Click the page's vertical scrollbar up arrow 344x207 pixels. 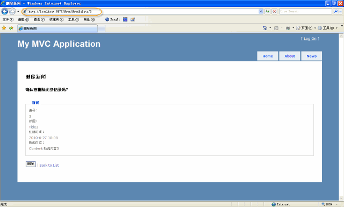[x=341, y=36]
